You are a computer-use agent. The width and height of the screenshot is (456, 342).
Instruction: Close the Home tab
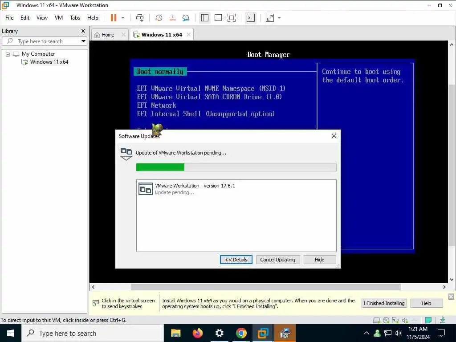click(x=123, y=35)
